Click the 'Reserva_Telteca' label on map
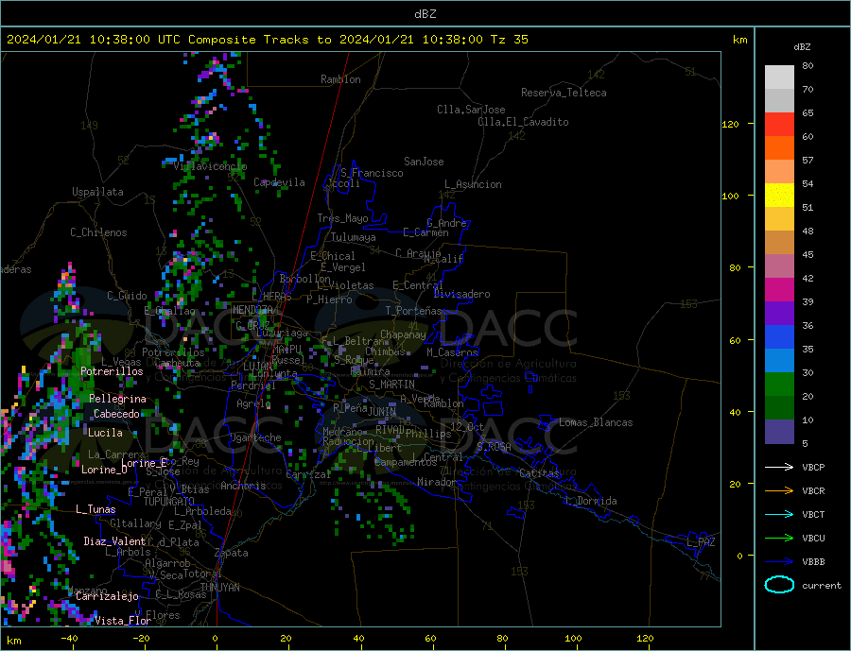851x651 pixels. 564,93
